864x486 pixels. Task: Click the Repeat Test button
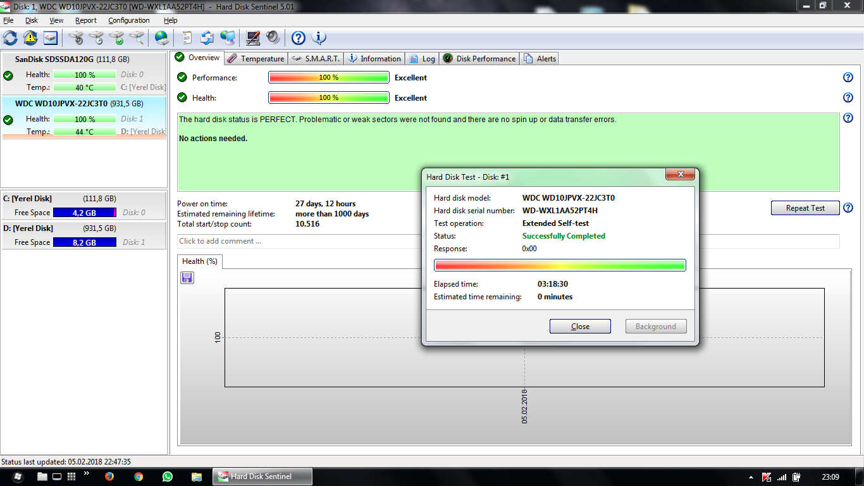(x=805, y=208)
